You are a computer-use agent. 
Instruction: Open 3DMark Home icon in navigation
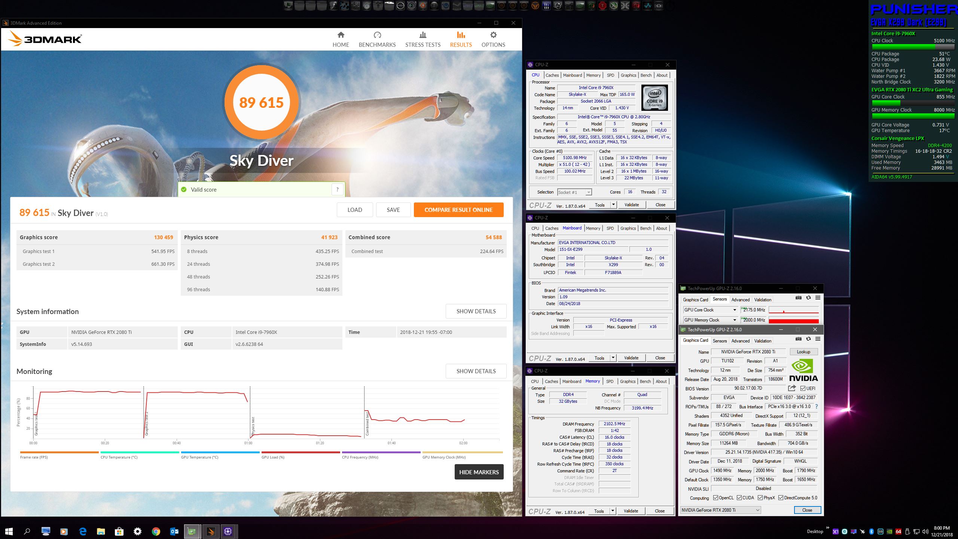[x=341, y=35]
